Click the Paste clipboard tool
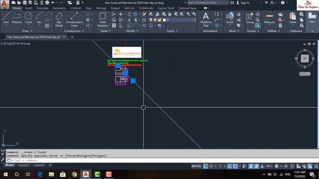 (x=293, y=18)
